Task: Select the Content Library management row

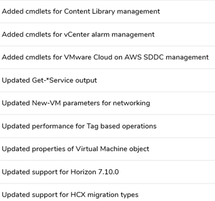Action: pos(107,11)
